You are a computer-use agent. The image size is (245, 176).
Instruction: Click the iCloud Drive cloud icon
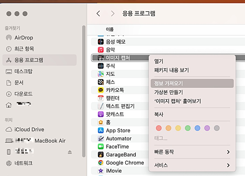coord(9,129)
